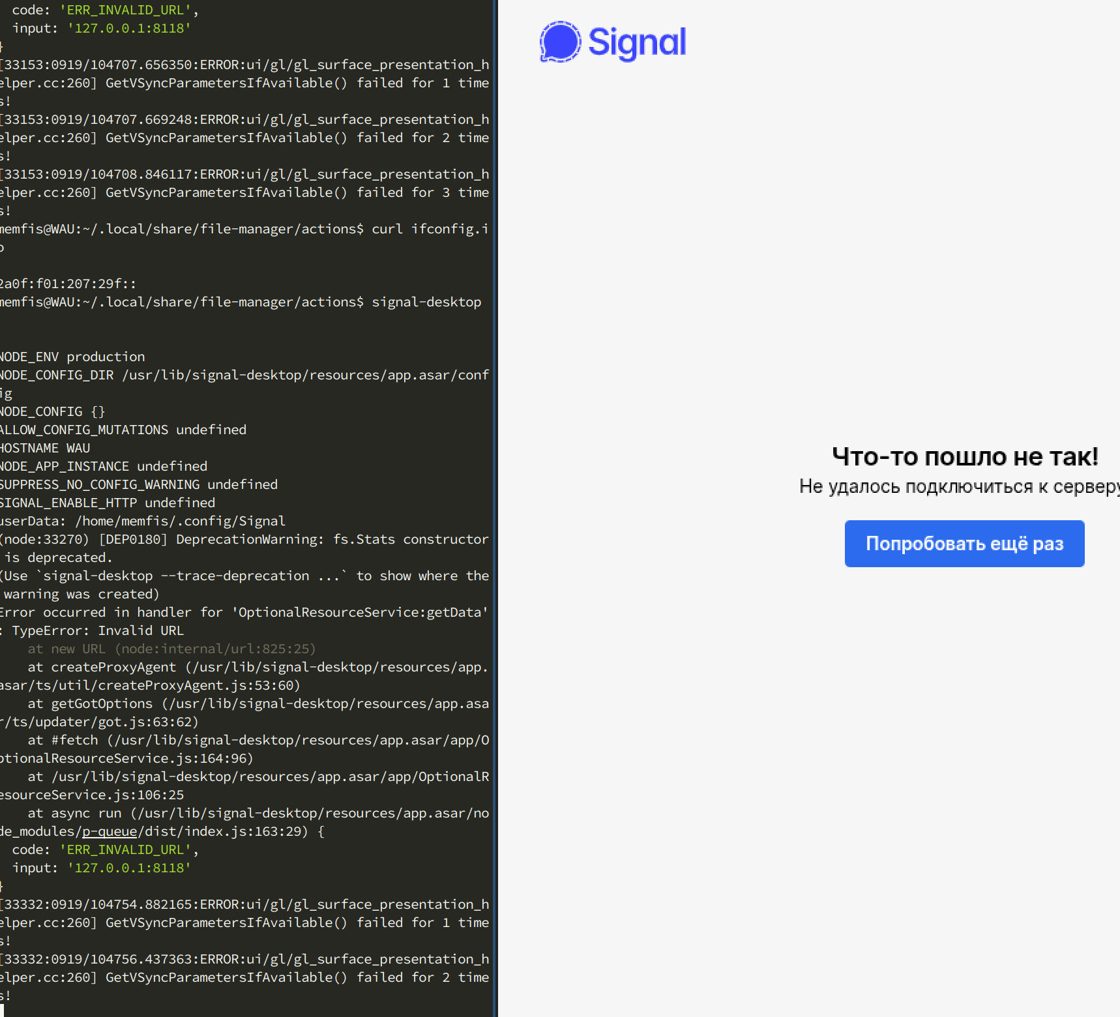Click the curl ifconfig.io command text

click(429, 229)
